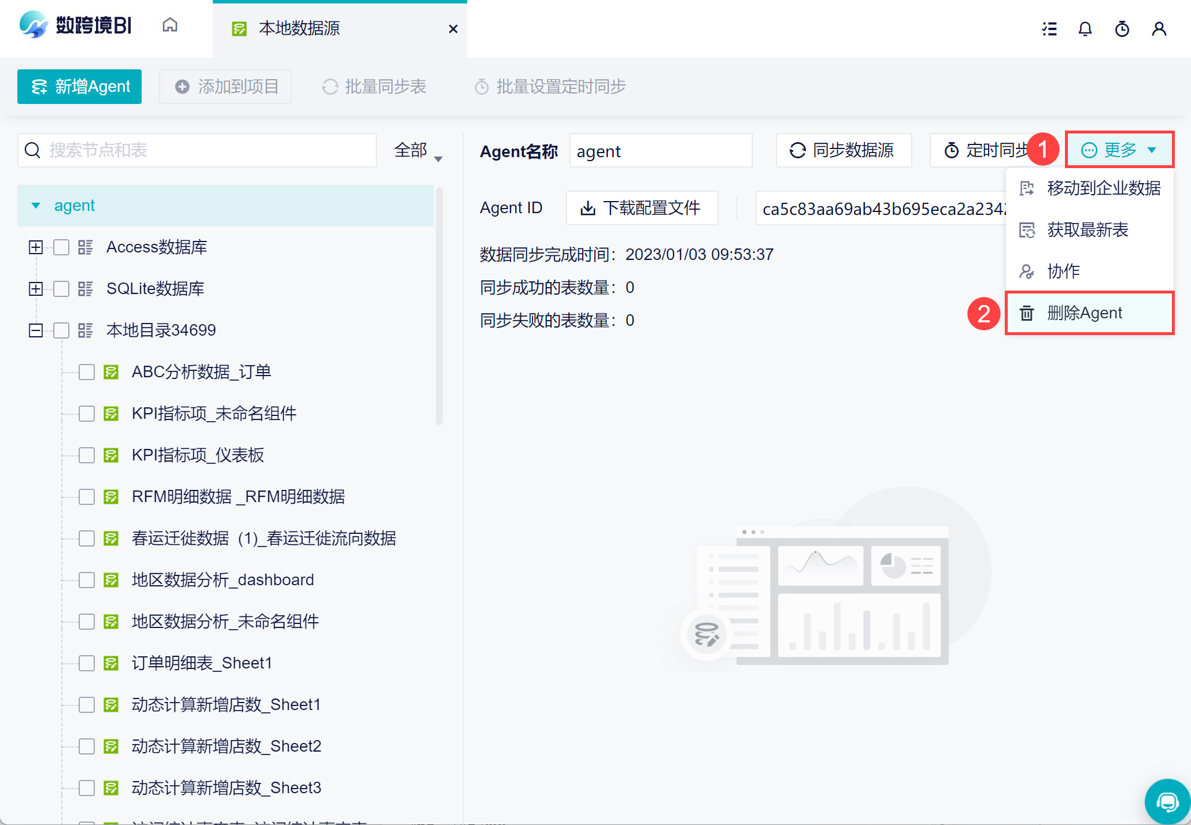Click the tree panel vertical scrollbar
Screen dimensions: 1191x825
coord(439,306)
